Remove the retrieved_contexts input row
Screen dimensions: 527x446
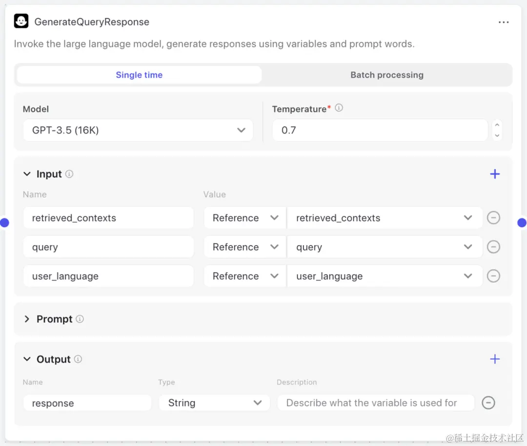pyautogui.click(x=493, y=218)
